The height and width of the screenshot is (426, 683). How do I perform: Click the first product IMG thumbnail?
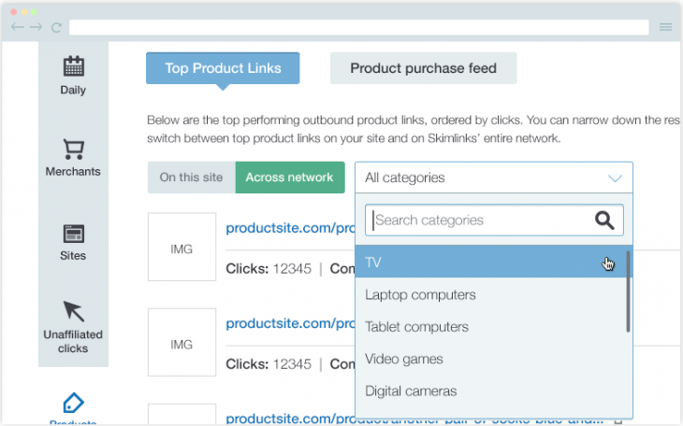pyautogui.click(x=182, y=248)
